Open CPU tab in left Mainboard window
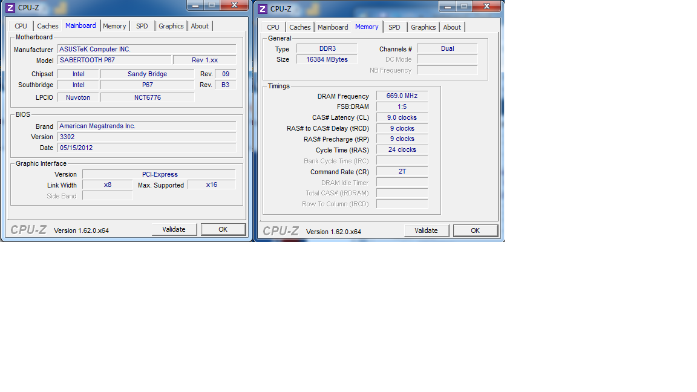 [21, 26]
